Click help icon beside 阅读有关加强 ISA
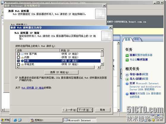 pos(127,94)
